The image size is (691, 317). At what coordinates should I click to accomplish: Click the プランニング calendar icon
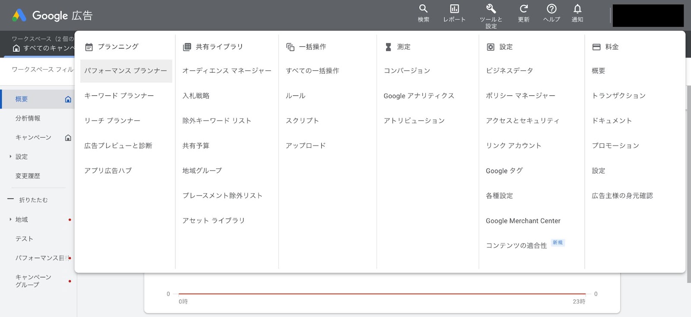(x=89, y=47)
